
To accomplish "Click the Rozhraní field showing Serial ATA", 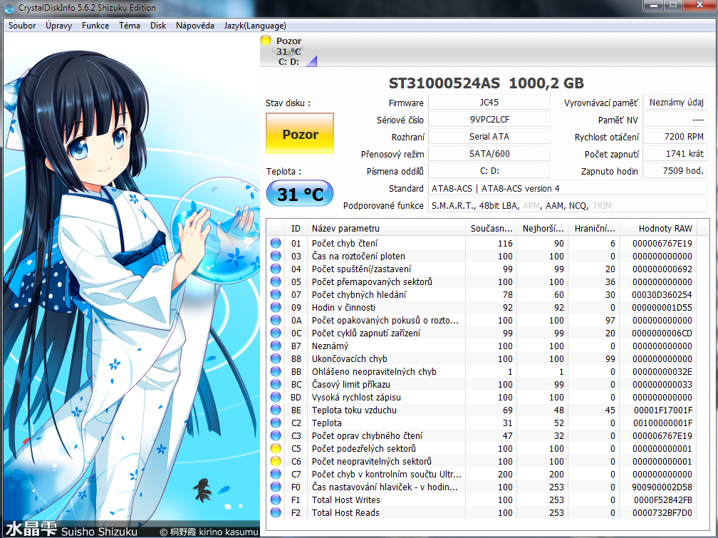I will coord(489,137).
